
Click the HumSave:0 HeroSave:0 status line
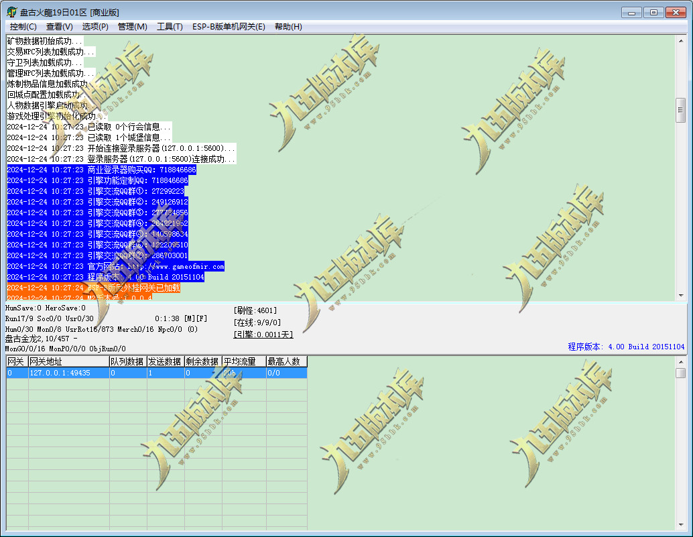tap(46, 308)
